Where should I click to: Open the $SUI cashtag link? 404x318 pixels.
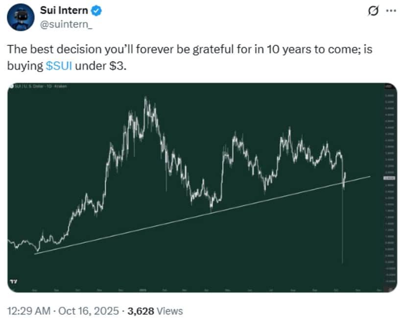[59, 66]
